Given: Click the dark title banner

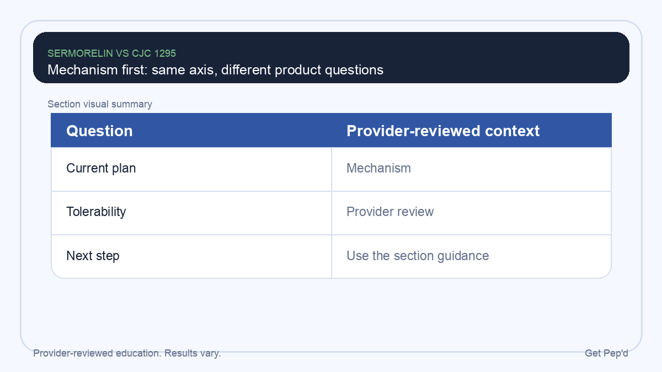Looking at the screenshot, I should [331, 57].
